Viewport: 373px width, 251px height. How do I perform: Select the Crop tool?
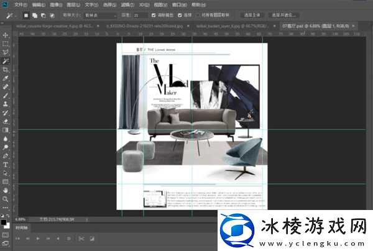[x=5, y=70]
